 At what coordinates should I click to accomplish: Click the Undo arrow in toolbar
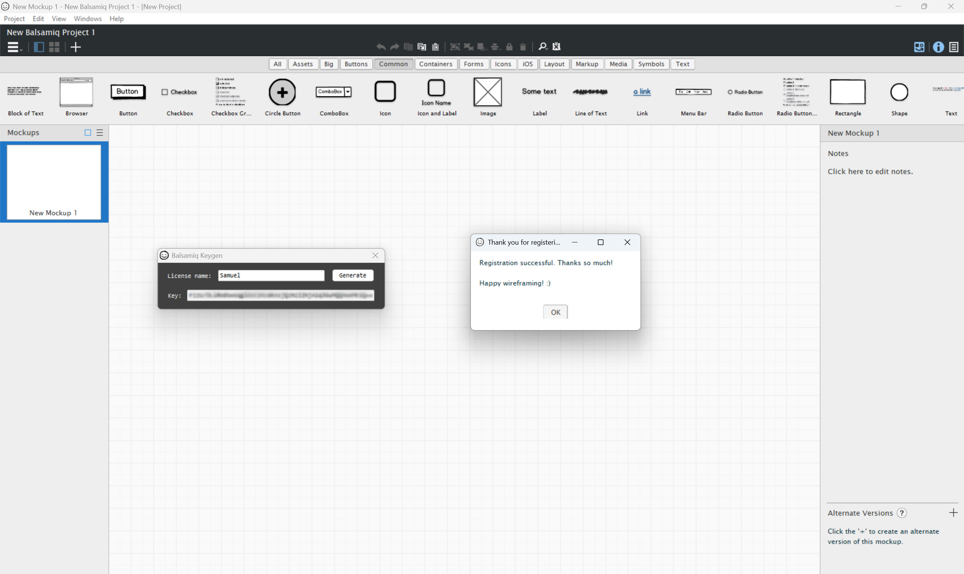coord(381,47)
